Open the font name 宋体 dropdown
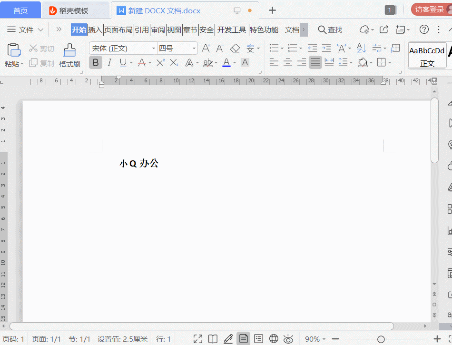The width and height of the screenshot is (452, 345). coord(154,49)
